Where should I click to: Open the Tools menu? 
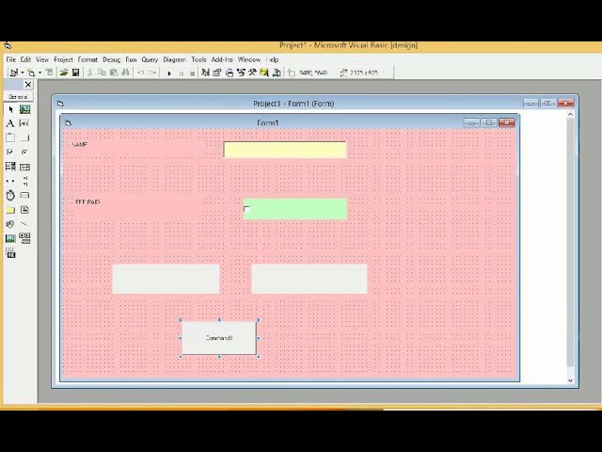(198, 59)
